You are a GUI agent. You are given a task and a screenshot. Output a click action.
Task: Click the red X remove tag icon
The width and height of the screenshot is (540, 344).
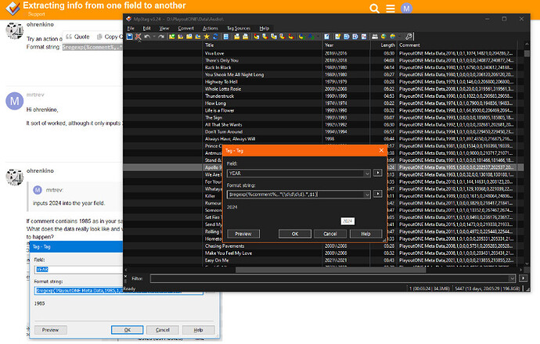[138, 37]
